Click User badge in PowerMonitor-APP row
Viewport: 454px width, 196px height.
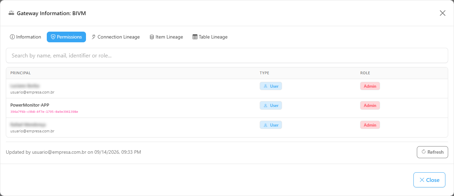coord(271,106)
